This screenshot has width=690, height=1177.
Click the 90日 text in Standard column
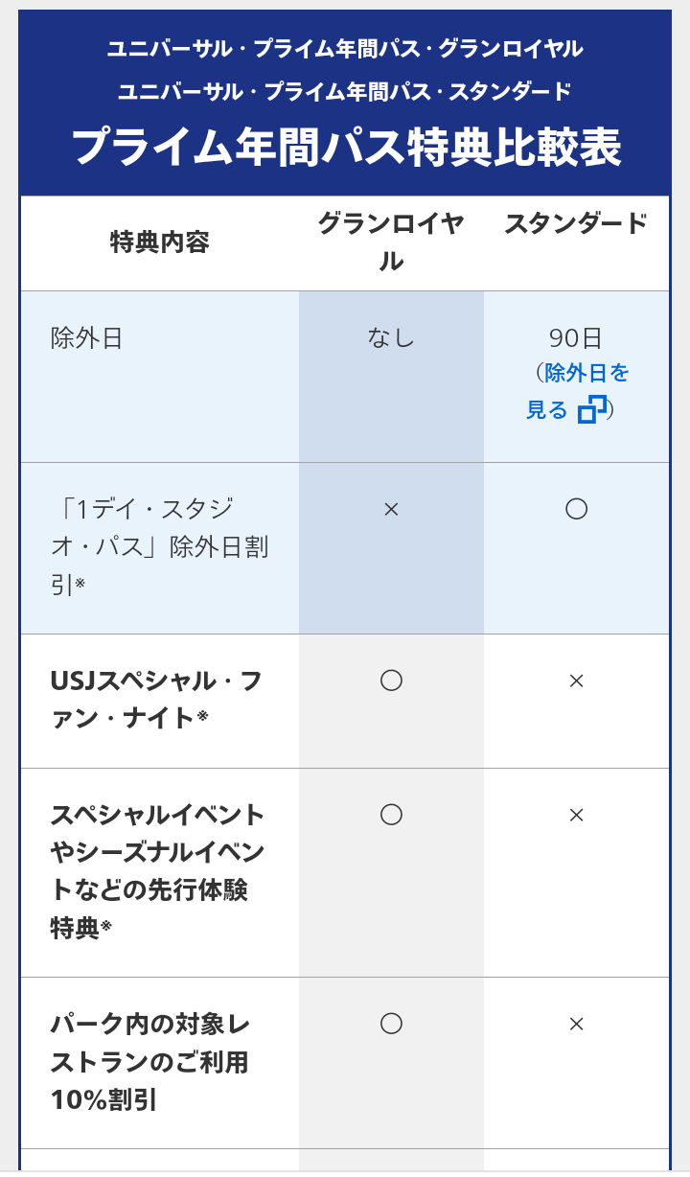coord(576,337)
